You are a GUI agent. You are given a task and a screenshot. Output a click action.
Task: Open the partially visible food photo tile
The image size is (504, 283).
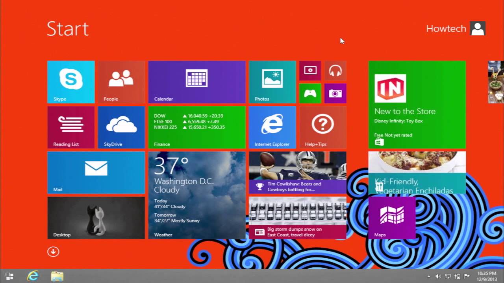pos(496,82)
